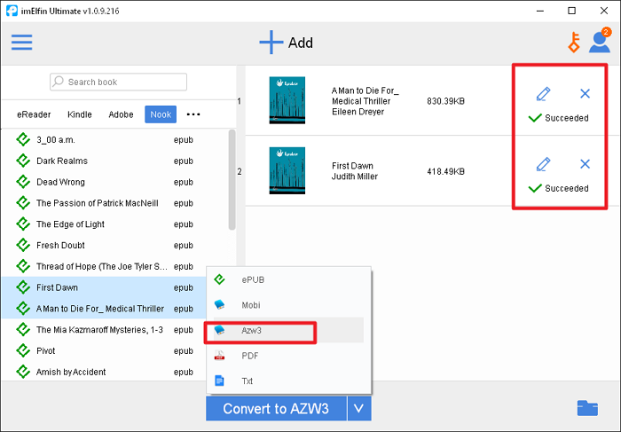Select A Man to Die For_ Medical Thriller row
Screen dimensions: 621x432
(x=105, y=309)
